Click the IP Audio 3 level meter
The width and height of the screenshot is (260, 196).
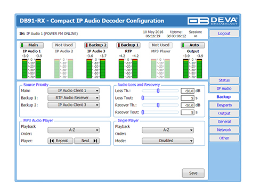point(96,69)
